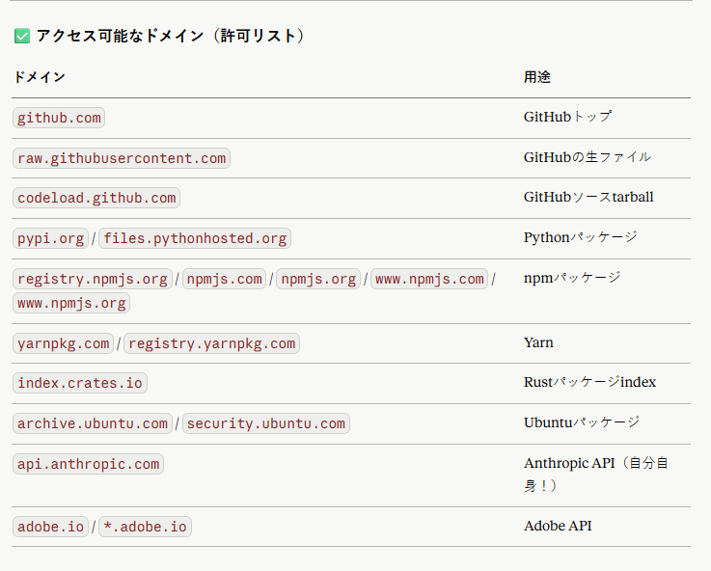The image size is (711, 571).
Task: Select the api.anthropic.com code tag
Action: (x=89, y=464)
